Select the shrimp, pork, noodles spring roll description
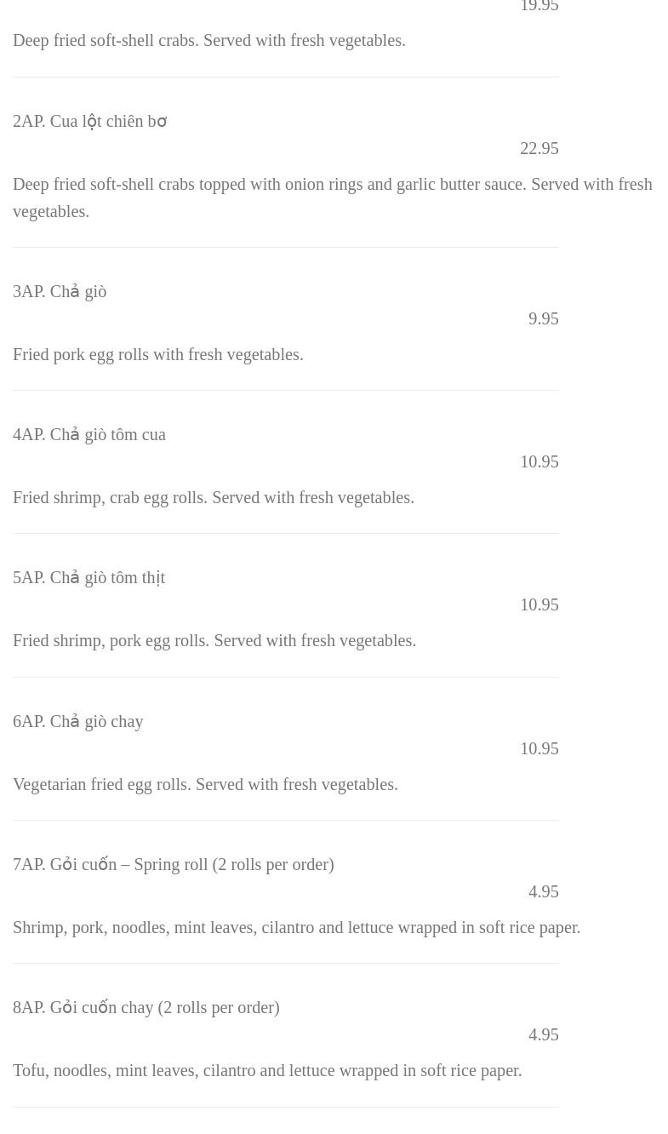668x1134 pixels. click(296, 927)
